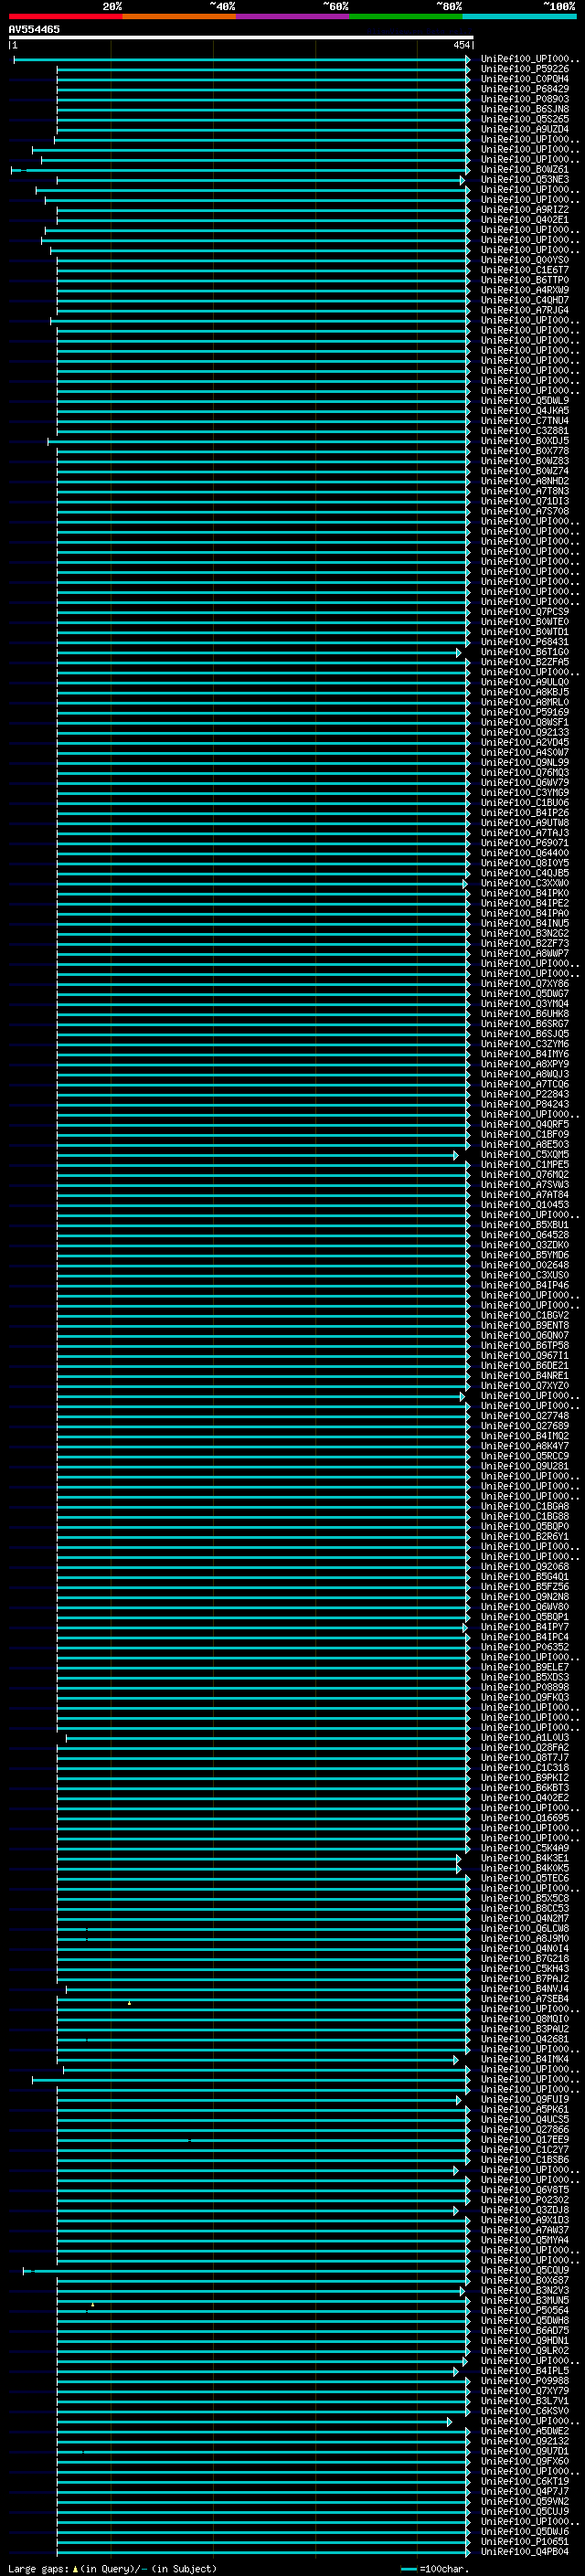Select the UniRef100_P84243 label

[525, 1104]
